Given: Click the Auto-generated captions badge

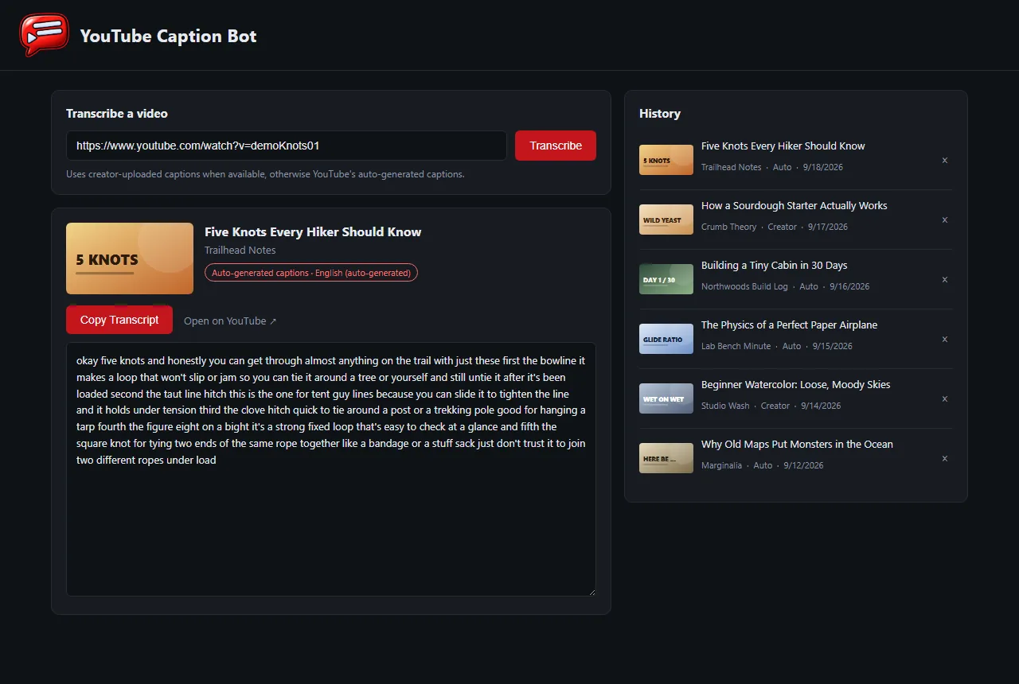Looking at the screenshot, I should [311, 273].
